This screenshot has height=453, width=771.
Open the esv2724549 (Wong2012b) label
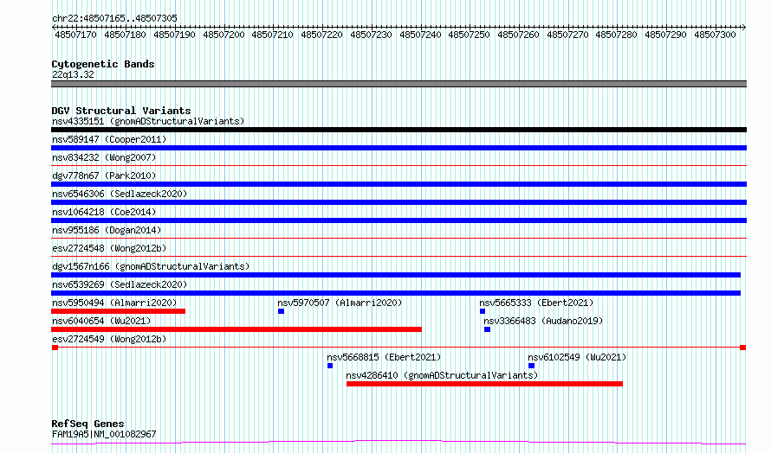coord(109,339)
